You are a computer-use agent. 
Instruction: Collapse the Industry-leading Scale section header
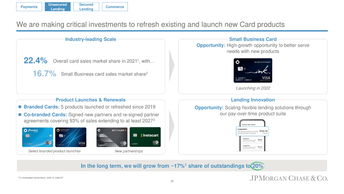[90, 39]
